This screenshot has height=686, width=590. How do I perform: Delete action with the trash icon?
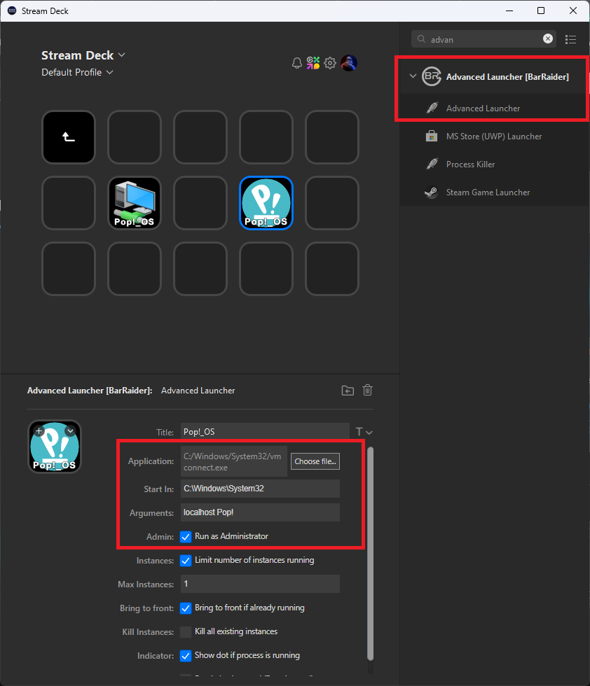click(367, 390)
